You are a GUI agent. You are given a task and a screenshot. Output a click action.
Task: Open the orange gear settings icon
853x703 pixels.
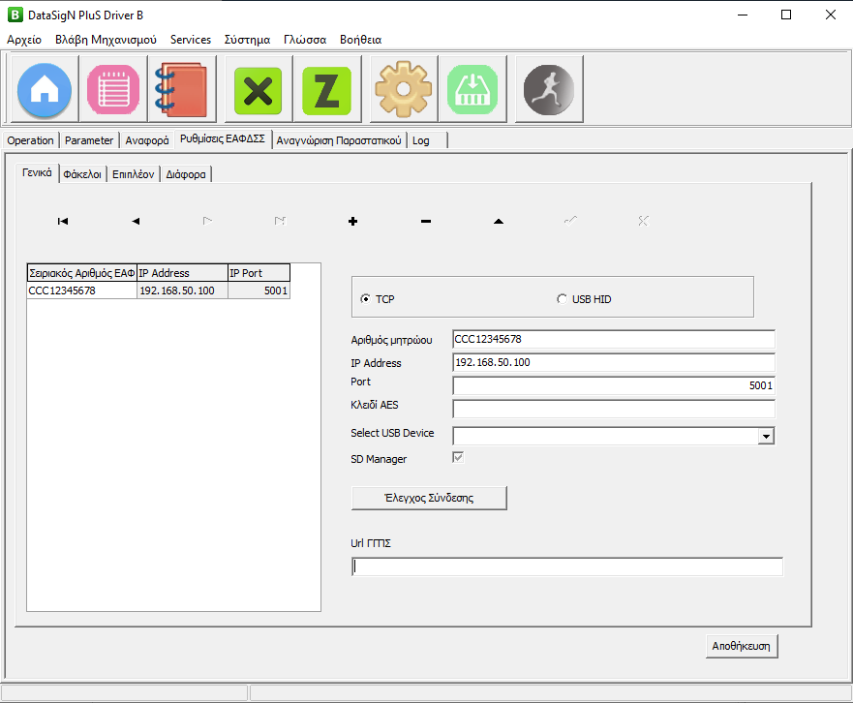(404, 89)
